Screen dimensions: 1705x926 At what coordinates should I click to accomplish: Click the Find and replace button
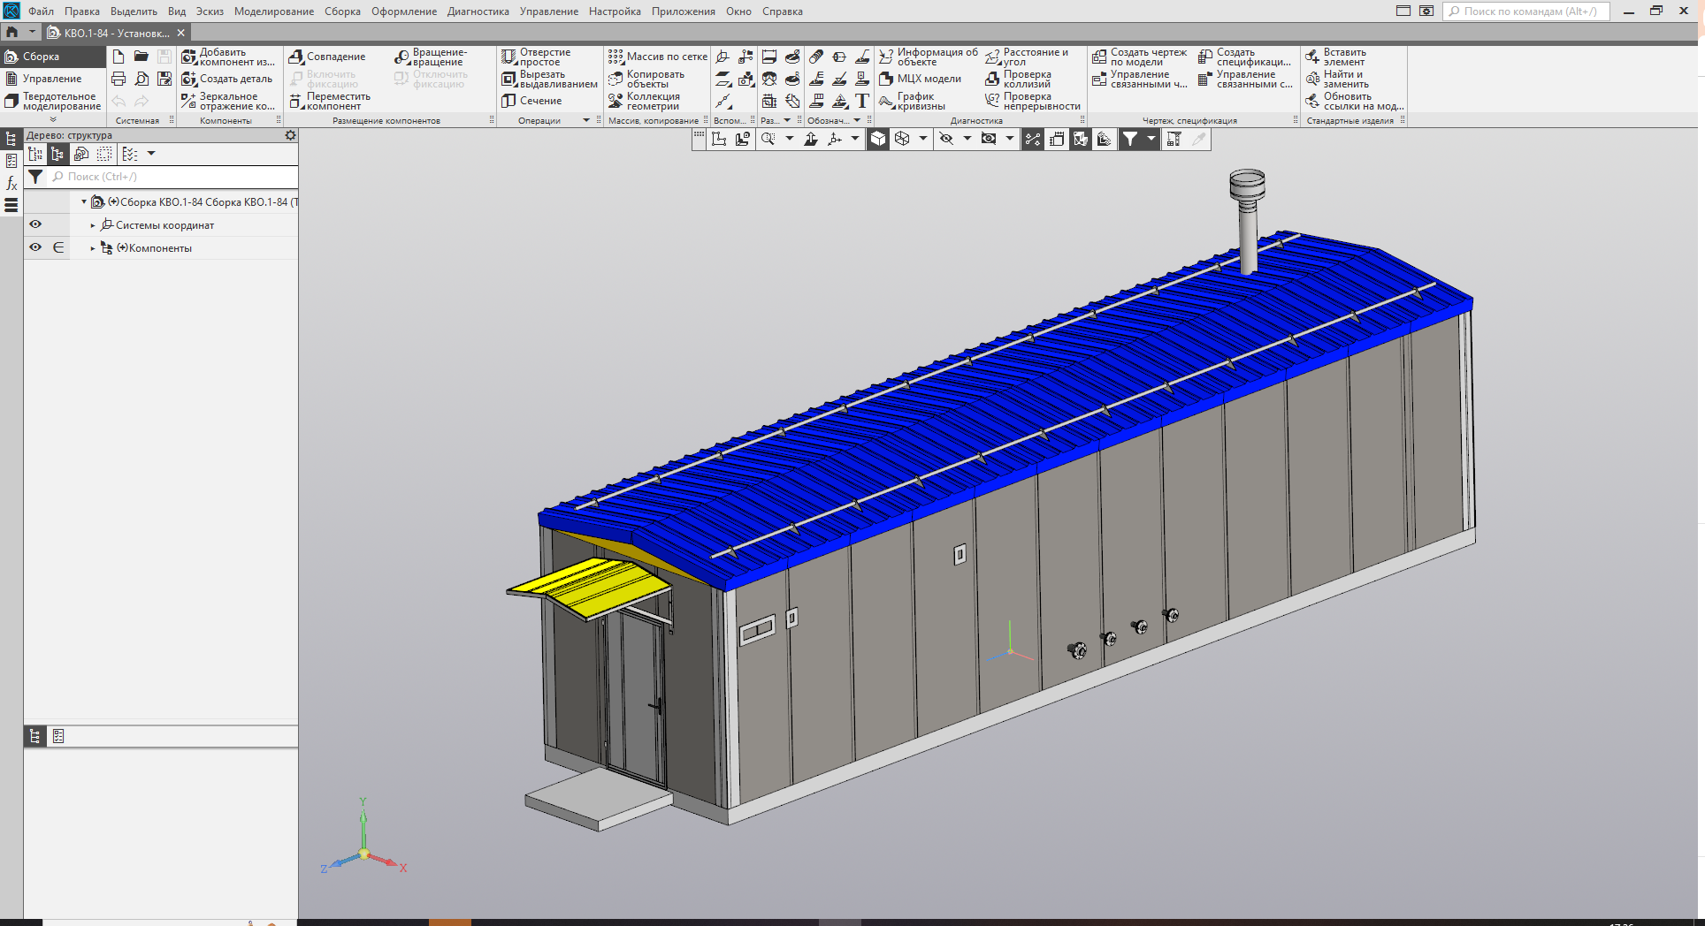click(1312, 80)
